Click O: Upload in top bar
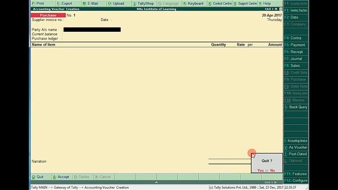 coord(119,4)
